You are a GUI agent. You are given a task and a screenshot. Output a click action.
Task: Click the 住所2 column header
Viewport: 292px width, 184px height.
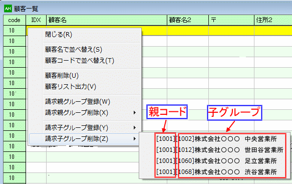(x=273, y=20)
